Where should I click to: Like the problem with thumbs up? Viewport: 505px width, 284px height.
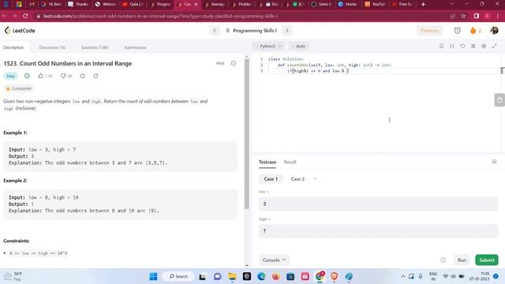coord(40,76)
